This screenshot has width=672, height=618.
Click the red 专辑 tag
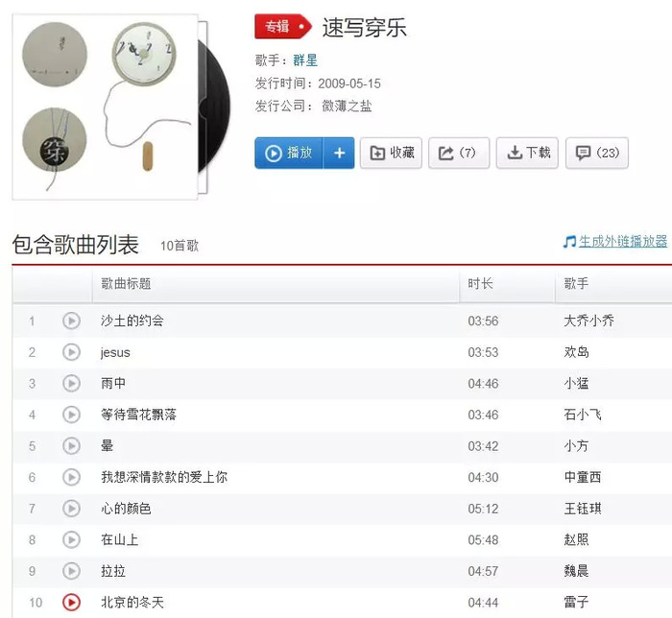(x=283, y=27)
